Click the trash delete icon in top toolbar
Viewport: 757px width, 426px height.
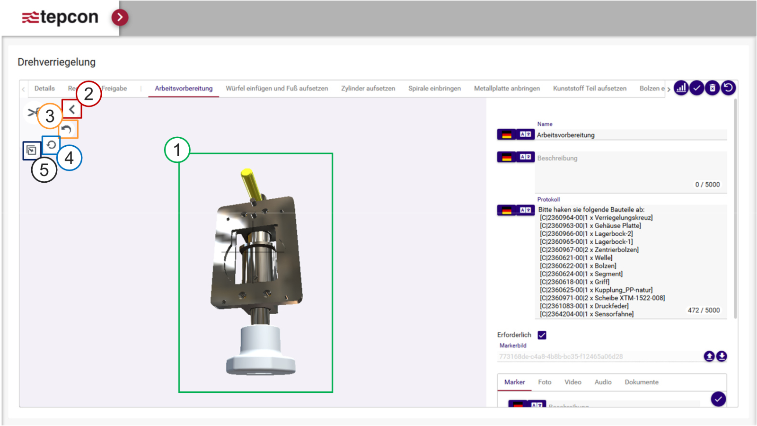tap(713, 88)
